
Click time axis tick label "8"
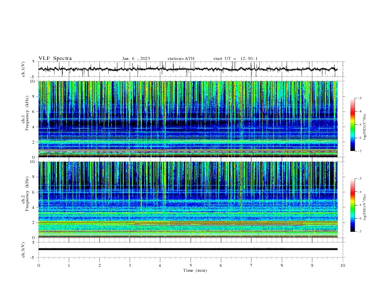282,265
